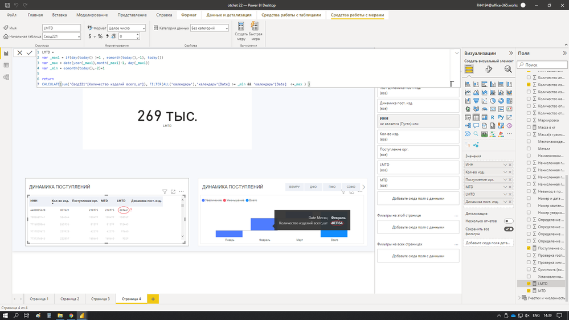The width and height of the screenshot is (569, 320).
Task: Check the Невыход в пр... field checkbox
Action: [x=529, y=191]
